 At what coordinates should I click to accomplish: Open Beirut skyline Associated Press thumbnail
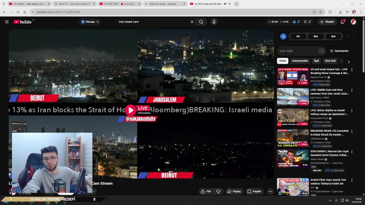(293, 118)
